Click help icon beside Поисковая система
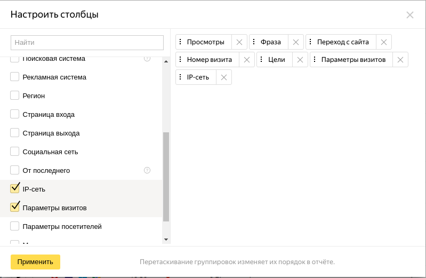426x278 pixels. (147, 59)
